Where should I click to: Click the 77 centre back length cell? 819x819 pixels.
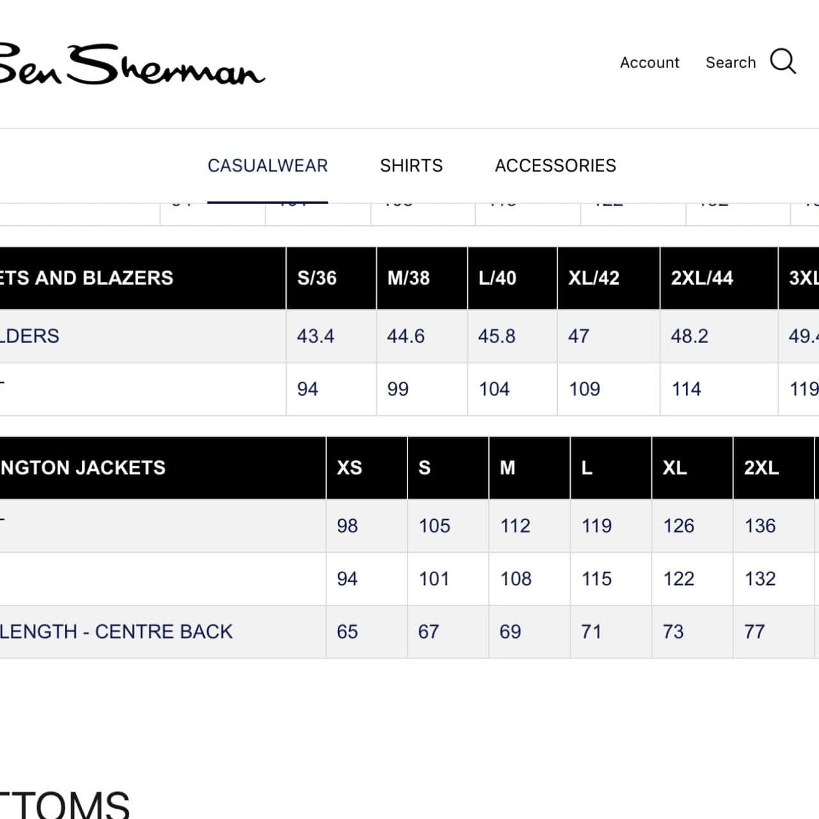pos(754,632)
